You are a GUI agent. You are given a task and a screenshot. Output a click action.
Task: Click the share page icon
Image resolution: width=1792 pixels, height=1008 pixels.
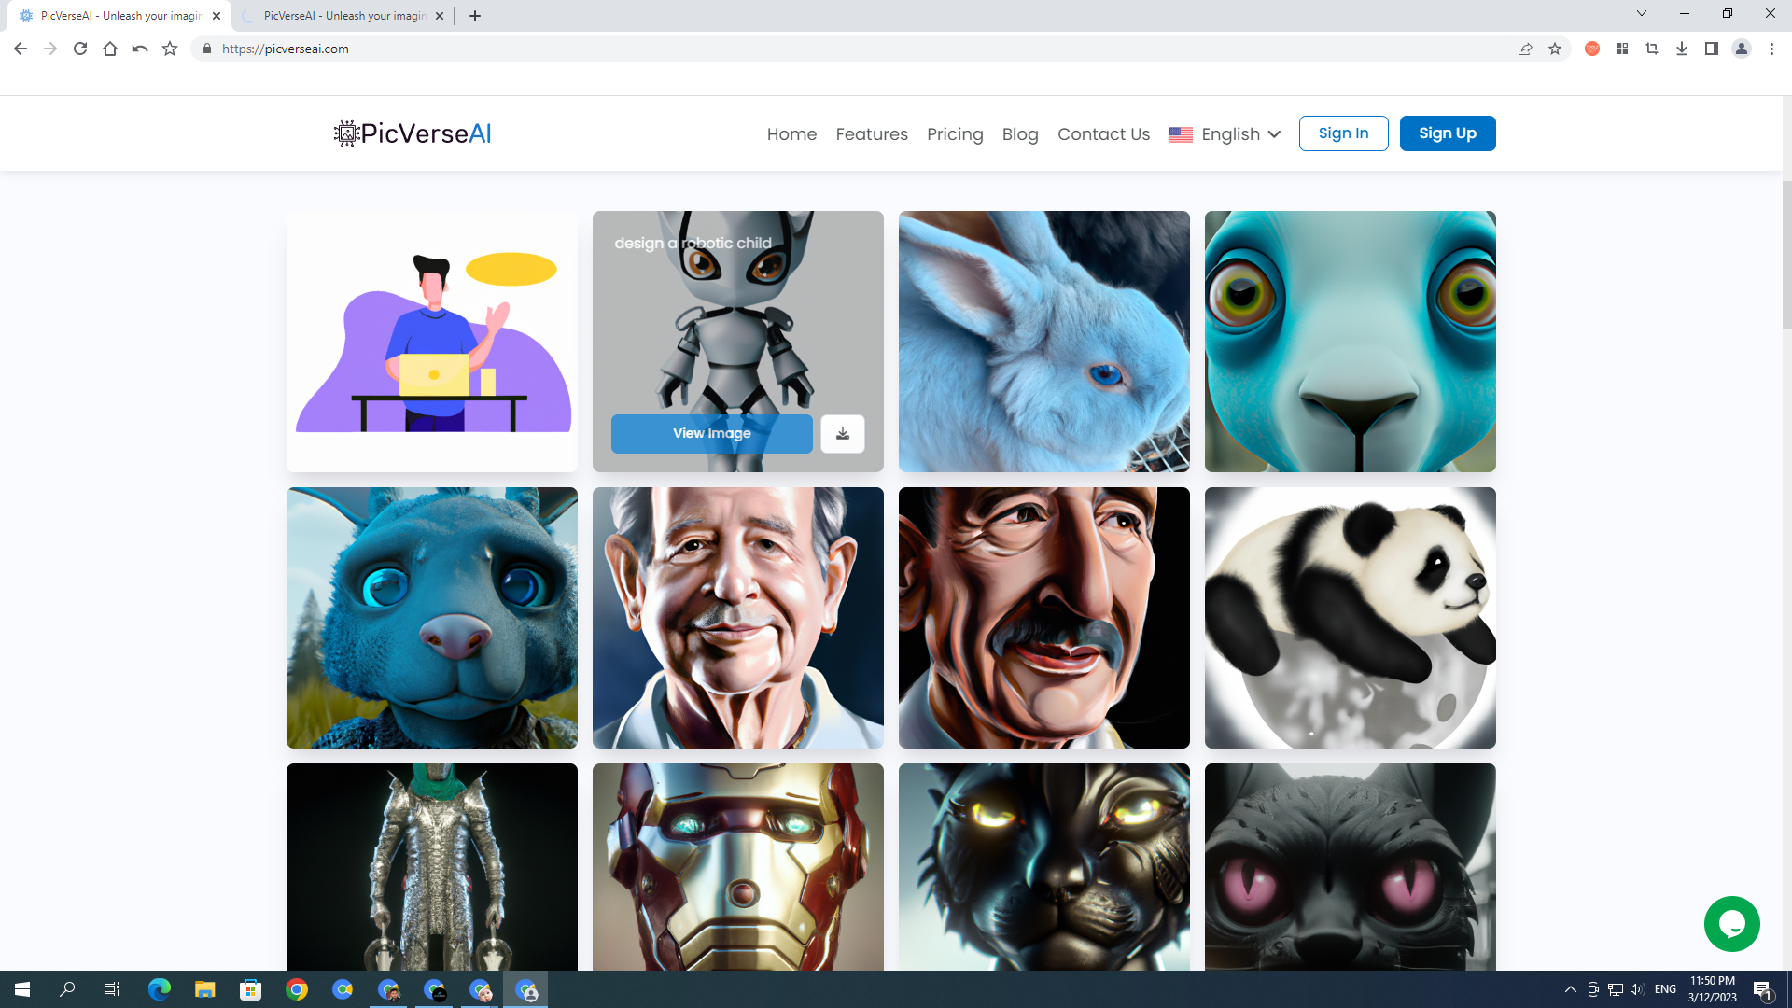coord(1525,49)
